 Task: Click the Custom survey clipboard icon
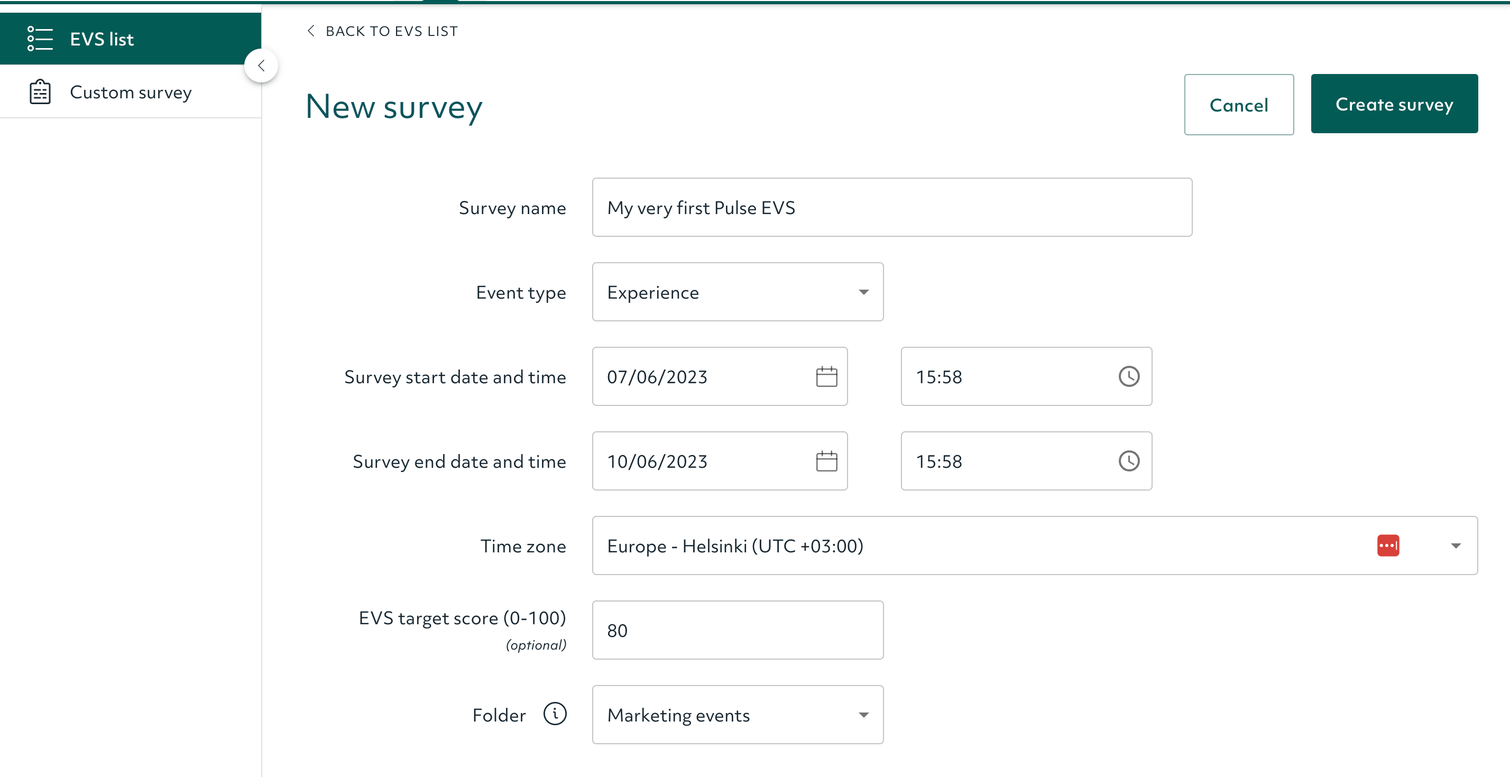[39, 91]
